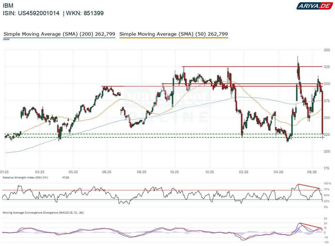This screenshot has width=335, height=246.
Task: Click the Relative Strength Index (RSI) label
Action: (x=25, y=177)
